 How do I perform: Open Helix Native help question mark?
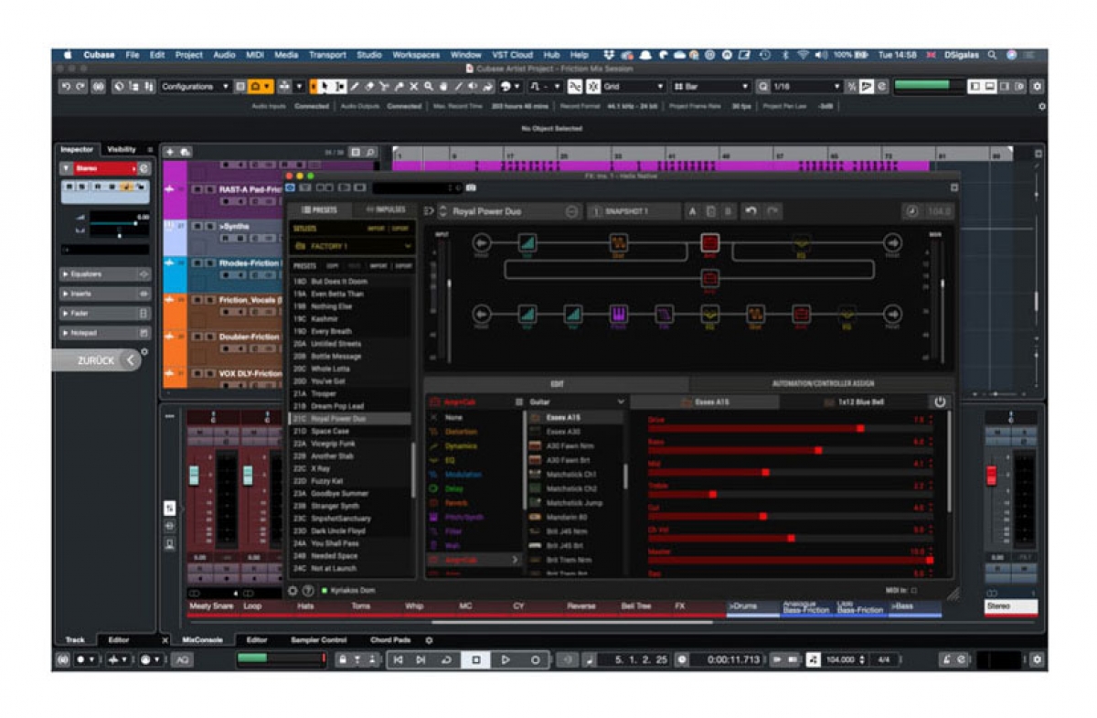[308, 591]
